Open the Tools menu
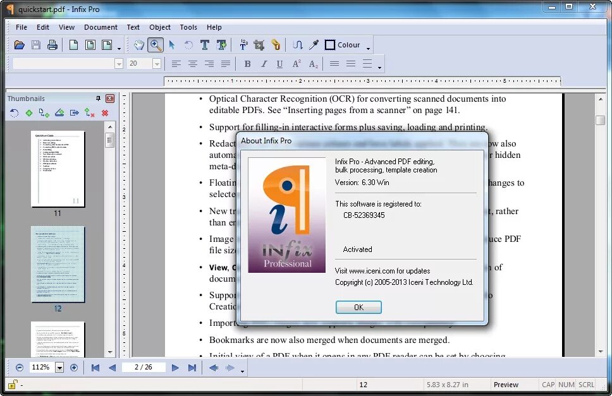This screenshot has height=396, width=612. [x=188, y=27]
